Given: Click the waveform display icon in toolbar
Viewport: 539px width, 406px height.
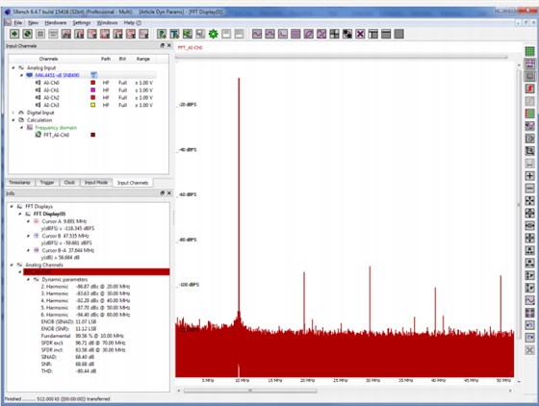Looking at the screenshot, I should 257,34.
